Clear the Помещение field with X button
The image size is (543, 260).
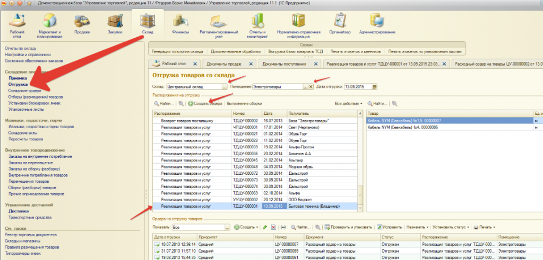[x=311, y=86]
